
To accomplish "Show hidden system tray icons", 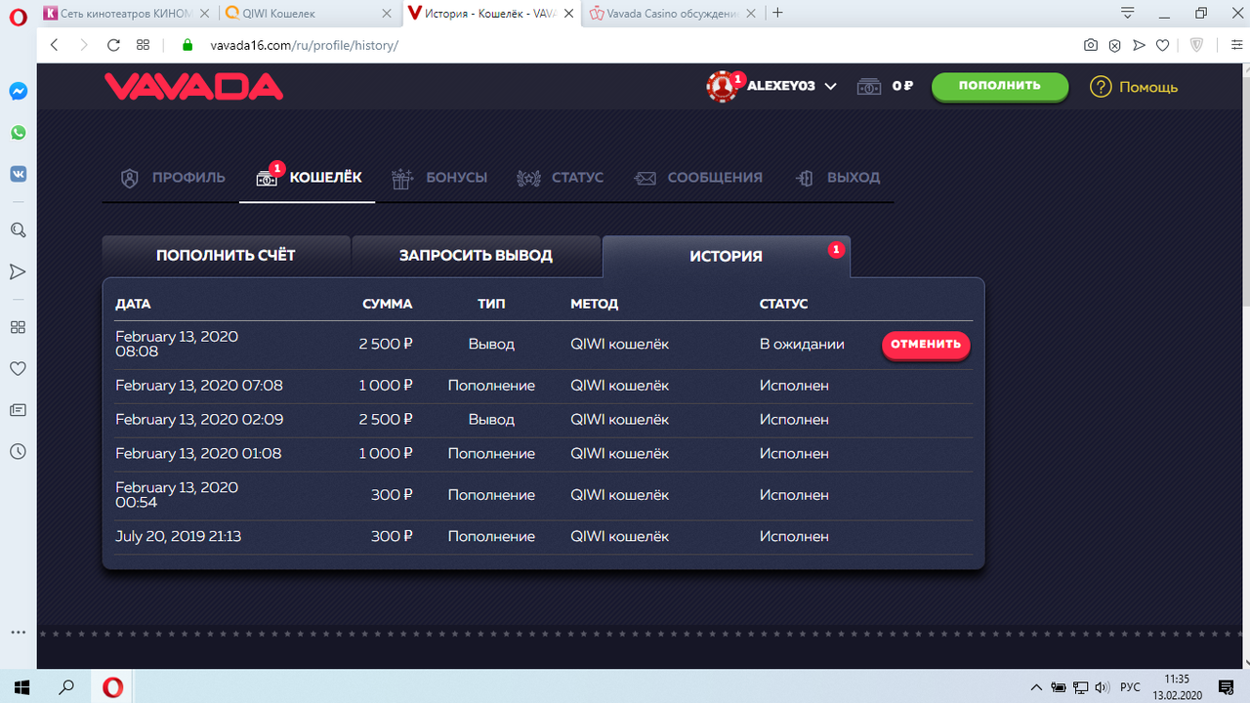I will (1038, 687).
